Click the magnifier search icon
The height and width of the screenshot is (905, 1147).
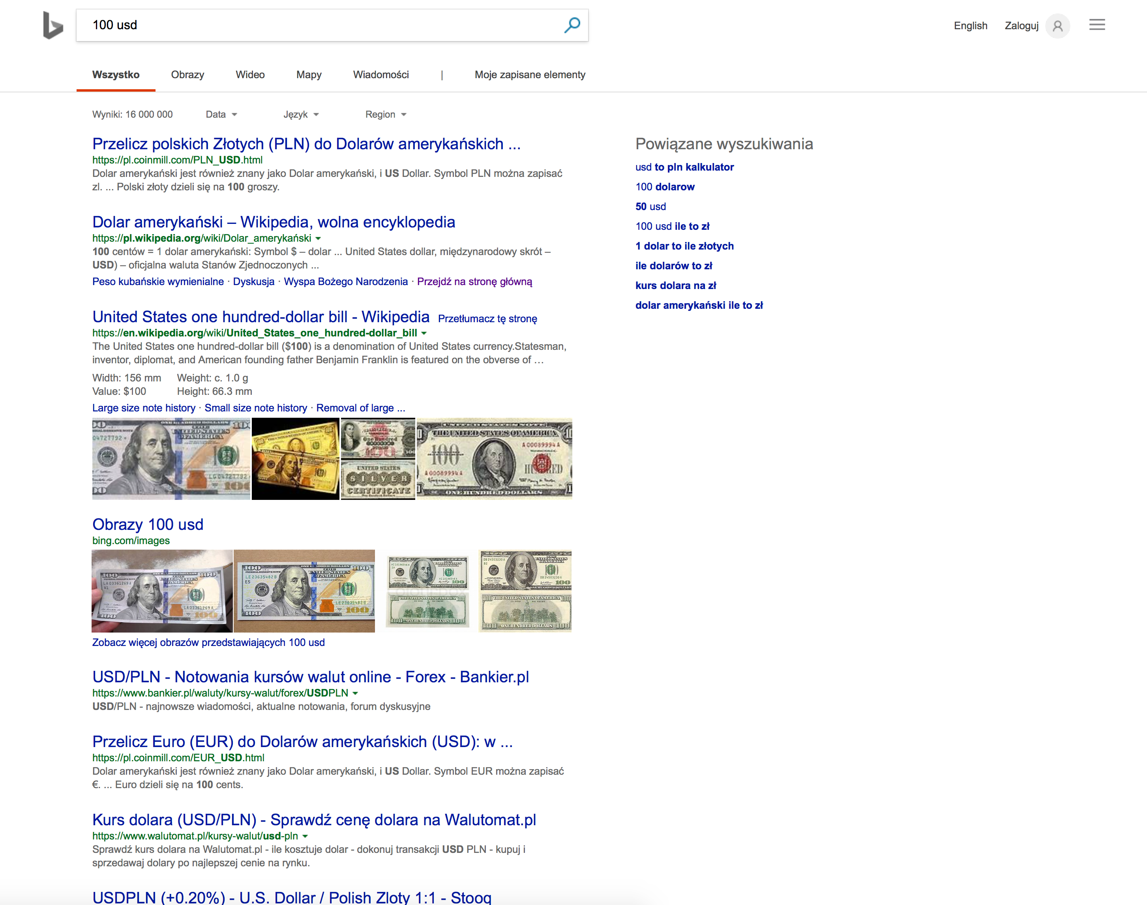click(572, 25)
